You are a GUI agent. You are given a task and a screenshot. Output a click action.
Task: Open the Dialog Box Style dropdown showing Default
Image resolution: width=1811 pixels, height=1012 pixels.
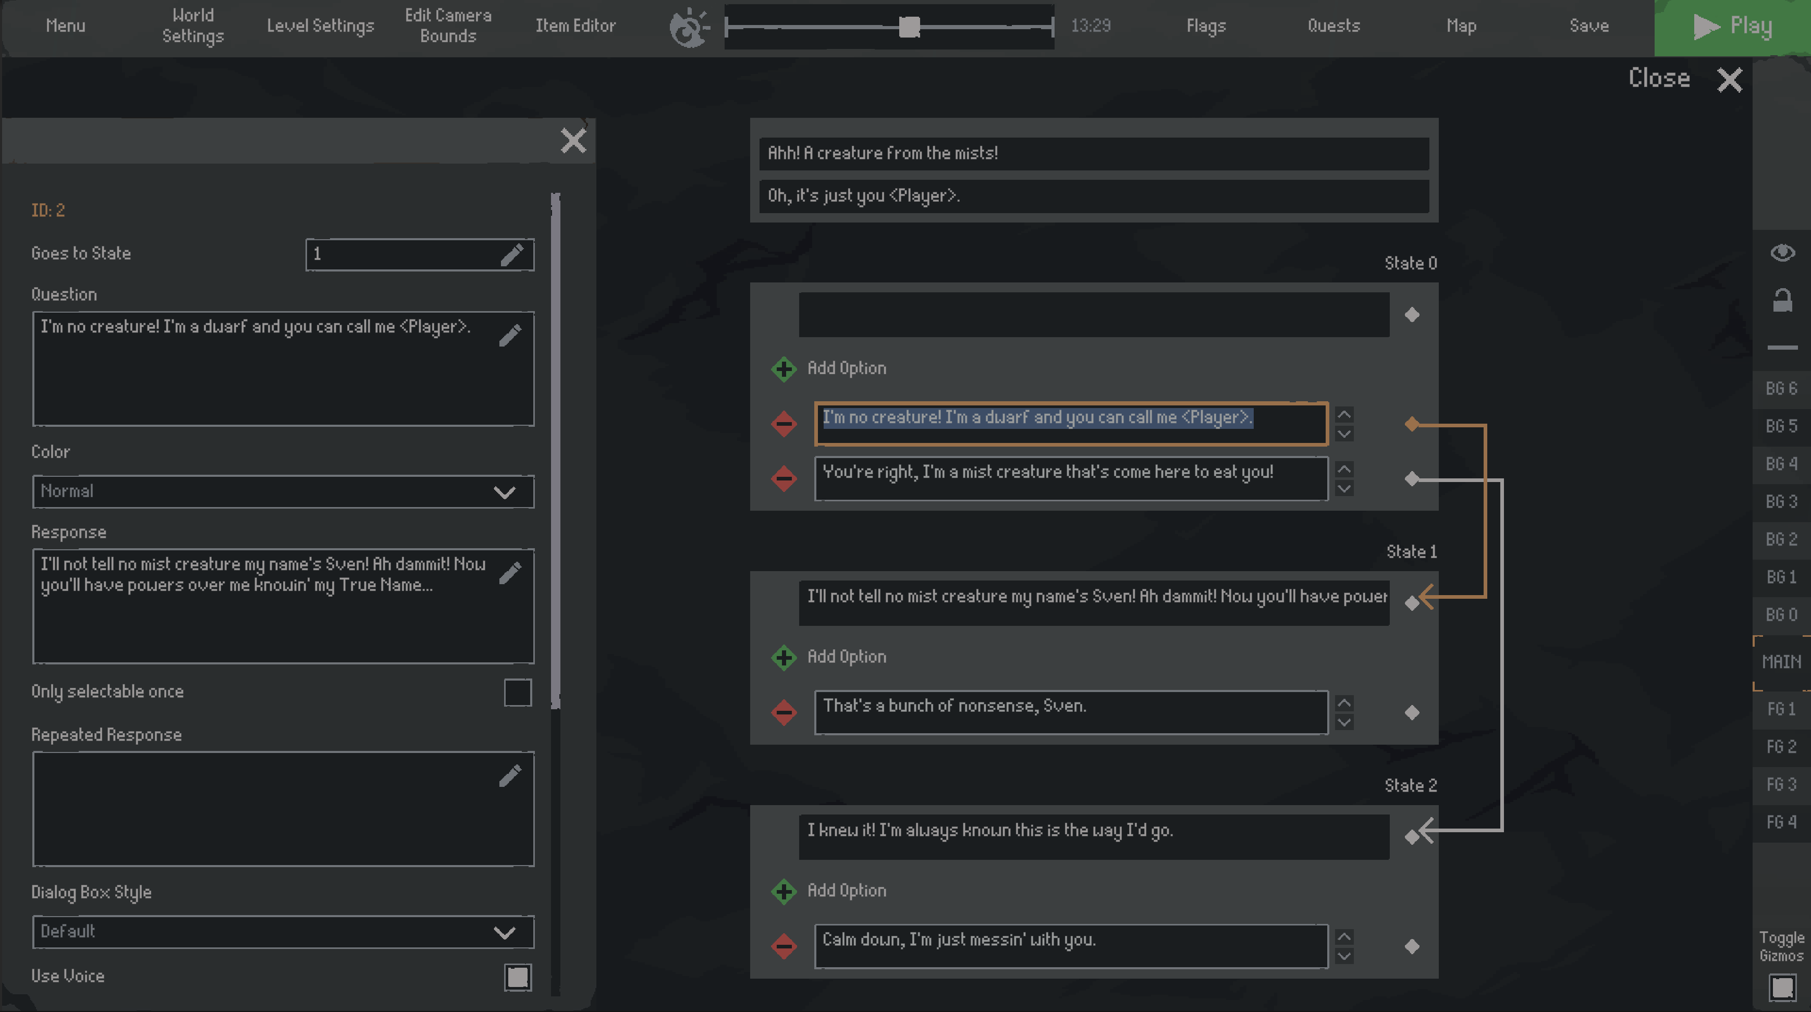(x=283, y=932)
